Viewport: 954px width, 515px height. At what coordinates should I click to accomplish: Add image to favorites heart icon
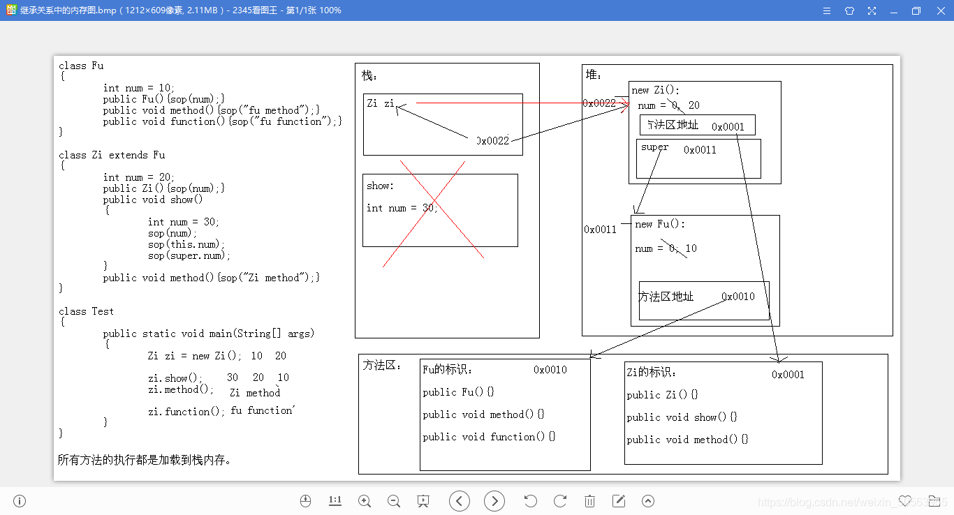(x=905, y=501)
